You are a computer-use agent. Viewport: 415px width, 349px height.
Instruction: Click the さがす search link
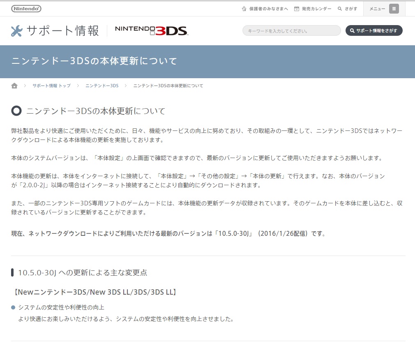[x=350, y=9]
